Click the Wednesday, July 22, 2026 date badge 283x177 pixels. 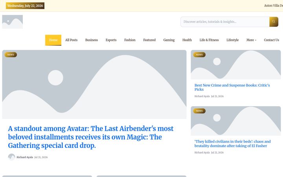[x=25, y=6]
